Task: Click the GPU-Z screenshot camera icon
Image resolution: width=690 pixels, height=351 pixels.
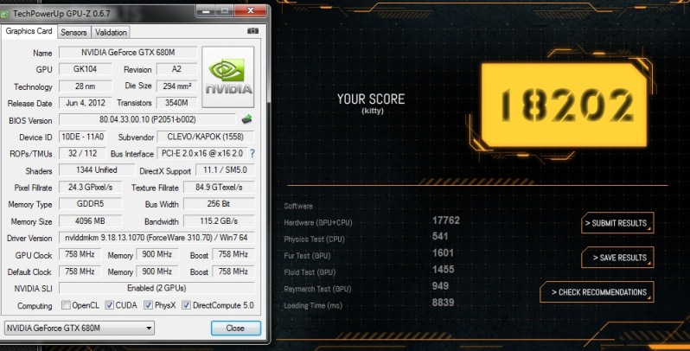Action: [x=252, y=31]
